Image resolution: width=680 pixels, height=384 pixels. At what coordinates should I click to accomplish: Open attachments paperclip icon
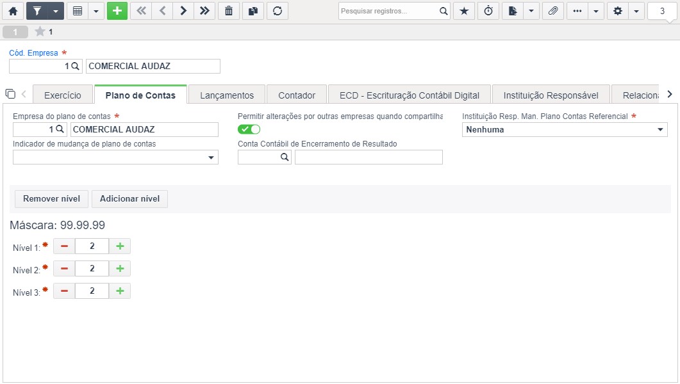point(553,11)
